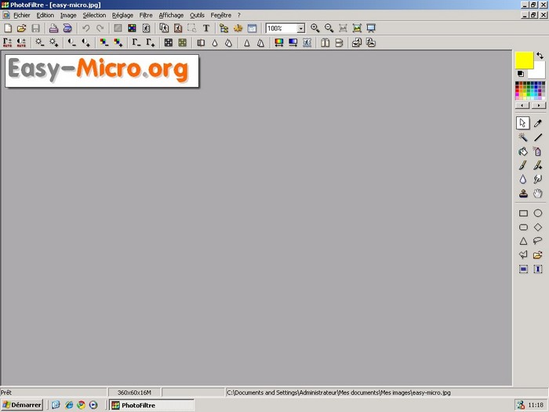Viewport: 549px width, 412px height.
Task: Open the Filtre menu
Action: click(146, 15)
